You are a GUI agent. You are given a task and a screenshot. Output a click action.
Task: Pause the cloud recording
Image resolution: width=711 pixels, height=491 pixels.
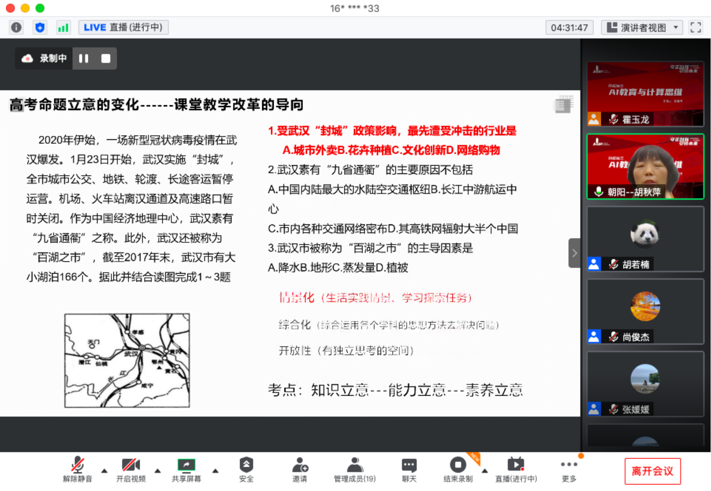coord(84,58)
